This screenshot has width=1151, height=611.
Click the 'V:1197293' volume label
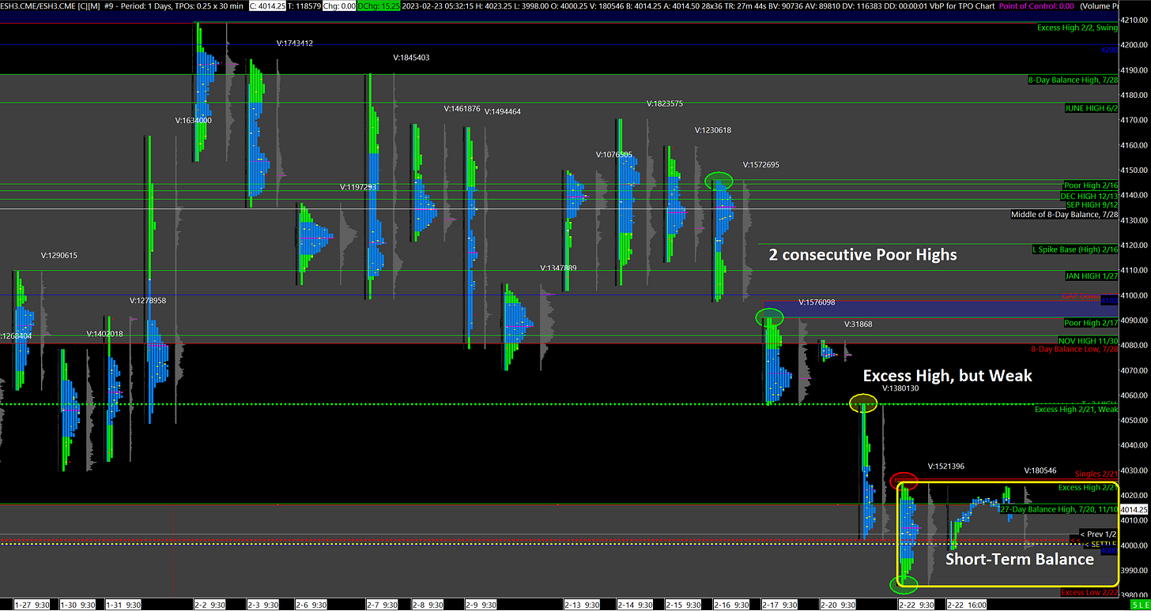tap(358, 187)
